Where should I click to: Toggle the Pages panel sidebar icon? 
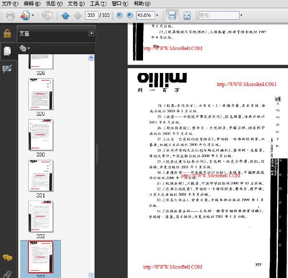7,51
